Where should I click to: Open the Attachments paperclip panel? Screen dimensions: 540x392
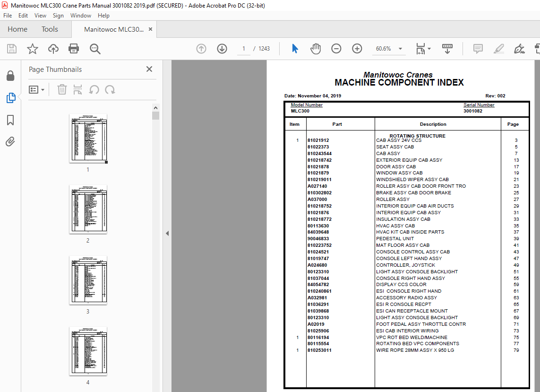pos(10,142)
